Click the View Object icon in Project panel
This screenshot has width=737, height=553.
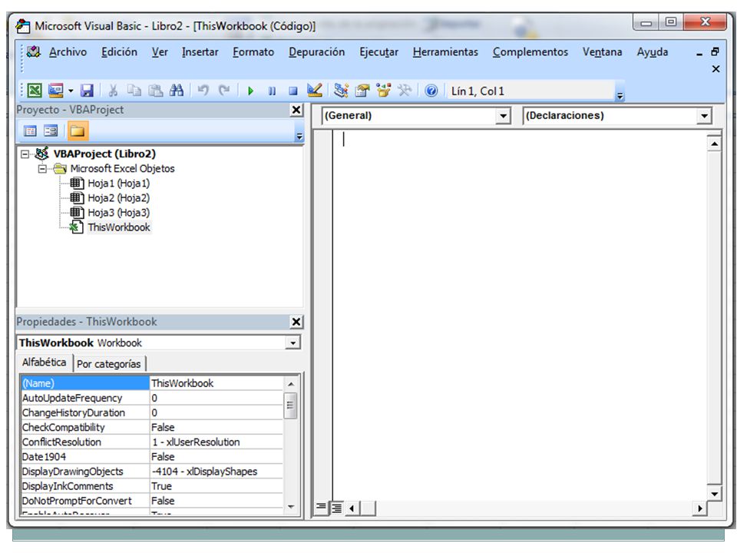[51, 131]
